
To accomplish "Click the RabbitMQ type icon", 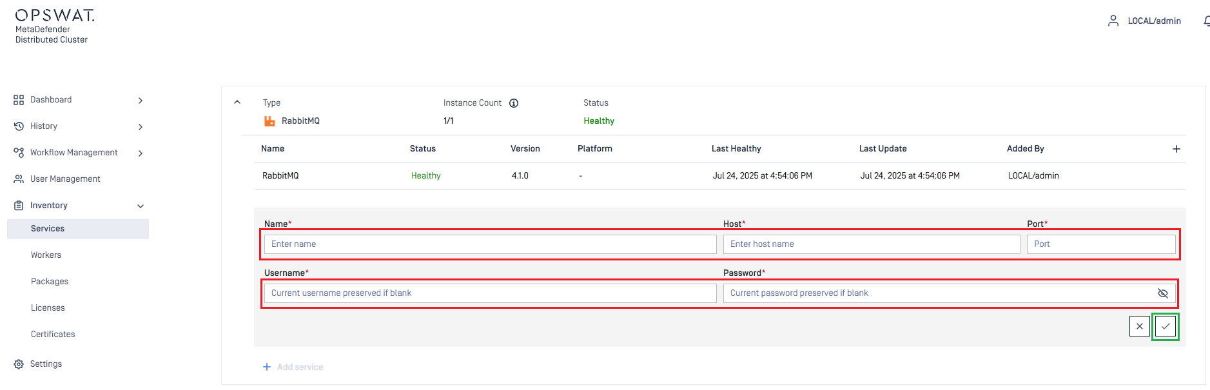I will (269, 121).
